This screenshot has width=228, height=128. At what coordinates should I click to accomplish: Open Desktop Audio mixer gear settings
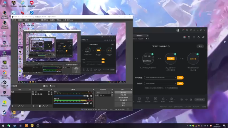pyautogui.click(x=91, y=103)
